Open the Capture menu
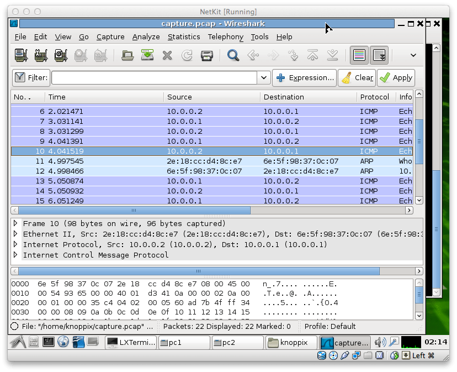Image resolution: width=457 pixels, height=372 pixels. coord(110,37)
